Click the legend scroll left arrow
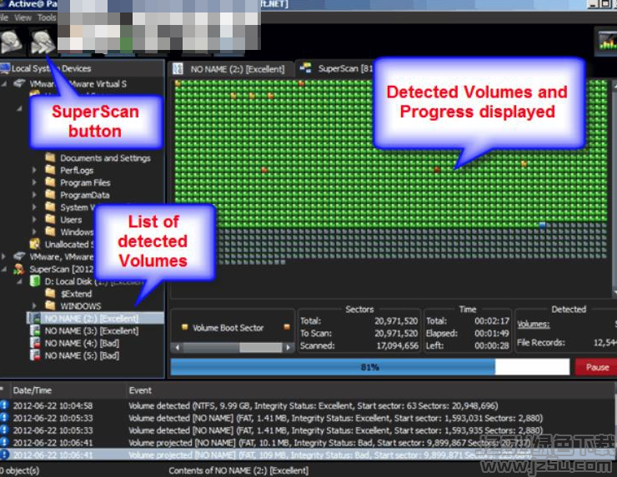617x477 pixels. pos(177,347)
